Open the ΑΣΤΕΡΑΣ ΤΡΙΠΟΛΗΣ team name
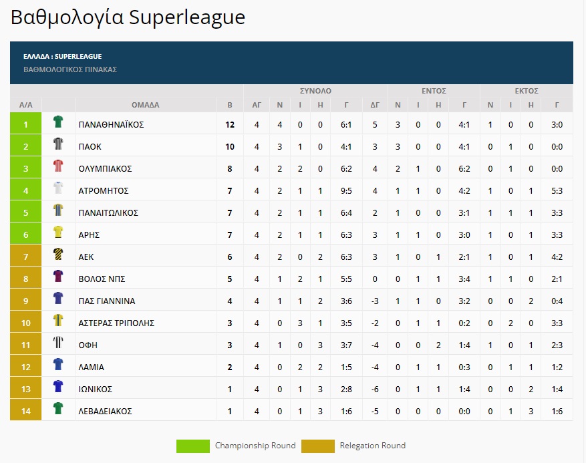 pyautogui.click(x=116, y=323)
